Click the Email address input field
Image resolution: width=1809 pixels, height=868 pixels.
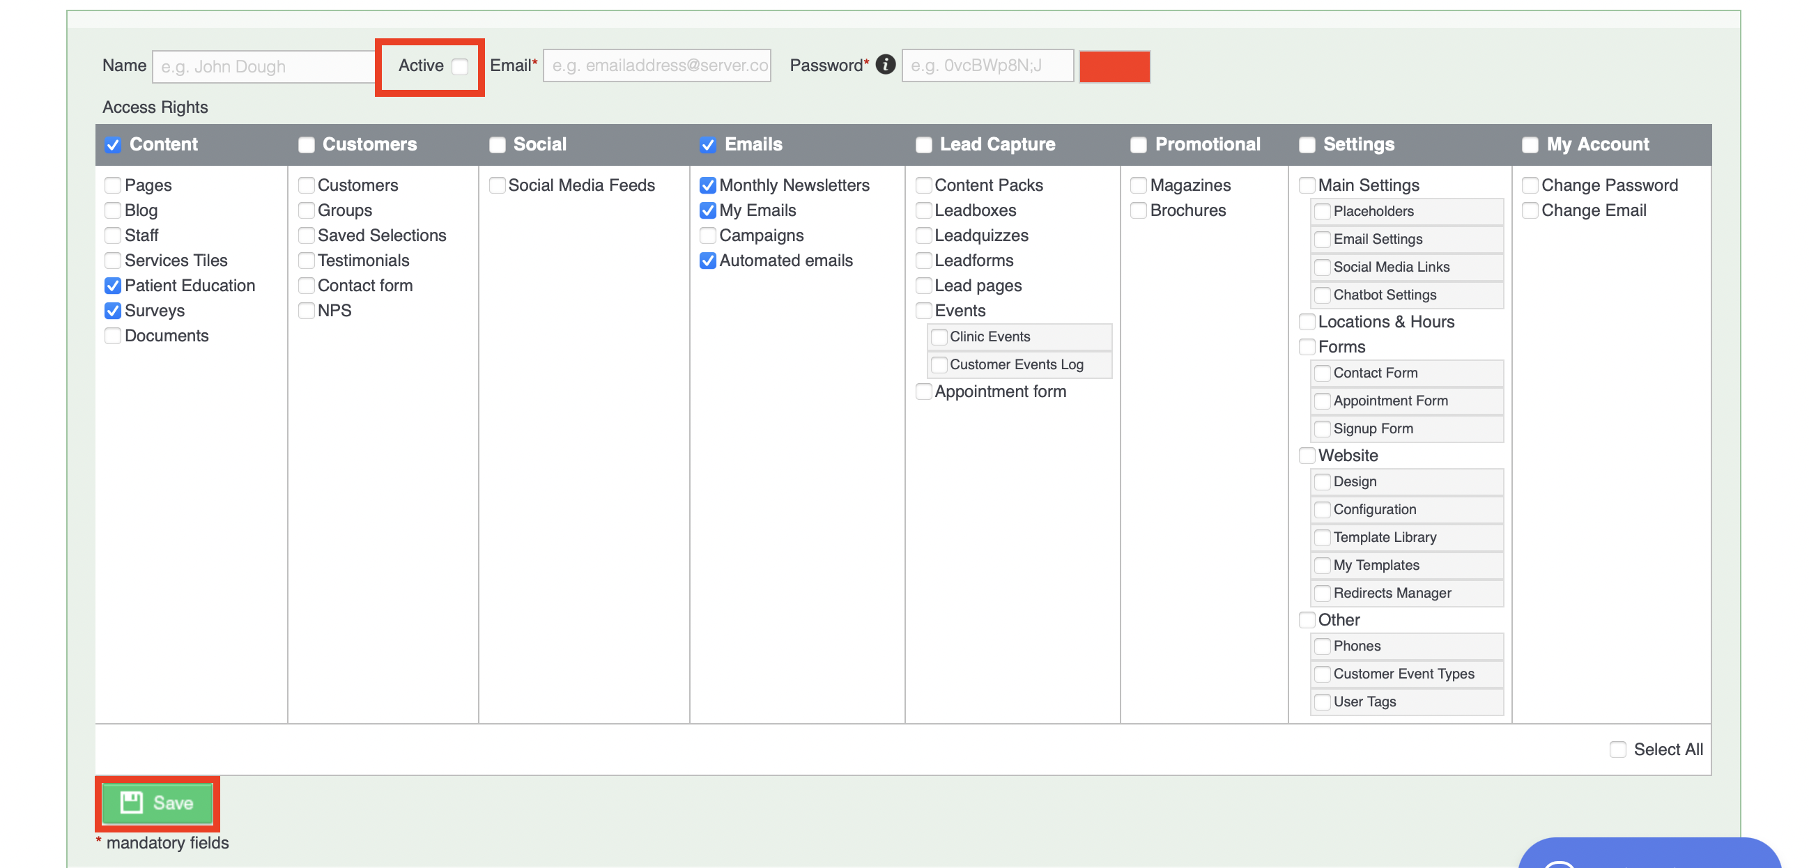(x=656, y=66)
